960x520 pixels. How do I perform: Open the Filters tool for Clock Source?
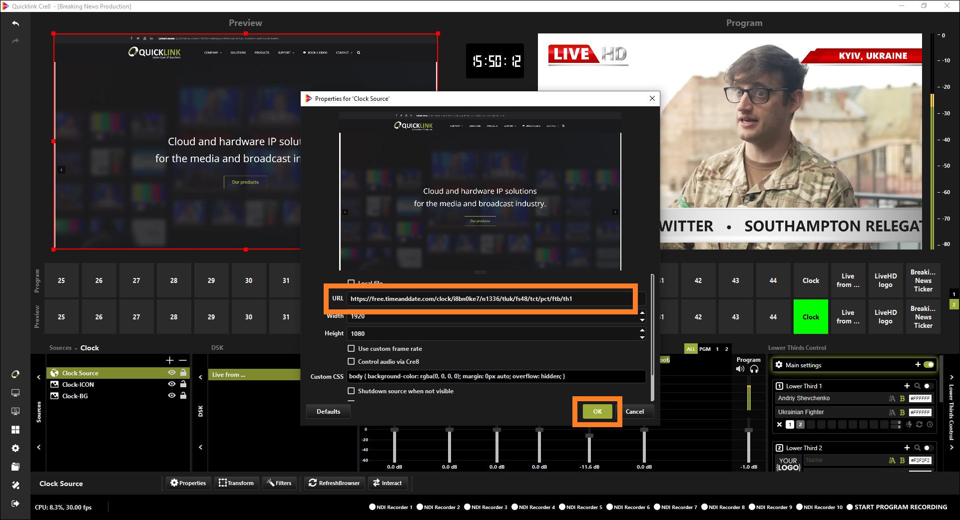point(279,483)
